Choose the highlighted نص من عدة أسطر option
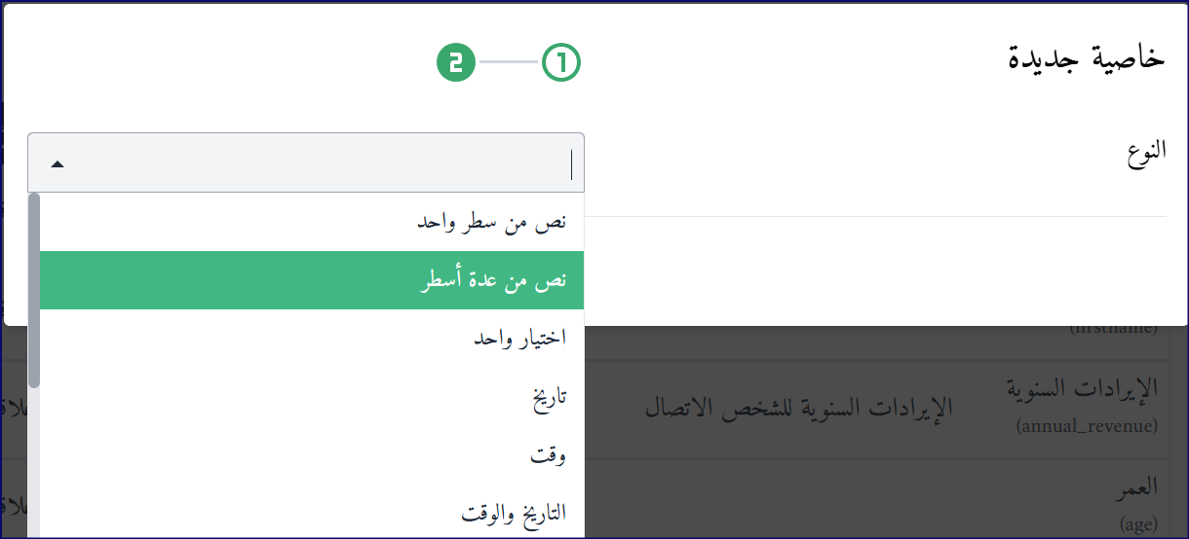The height and width of the screenshot is (539, 1189). tap(312, 280)
